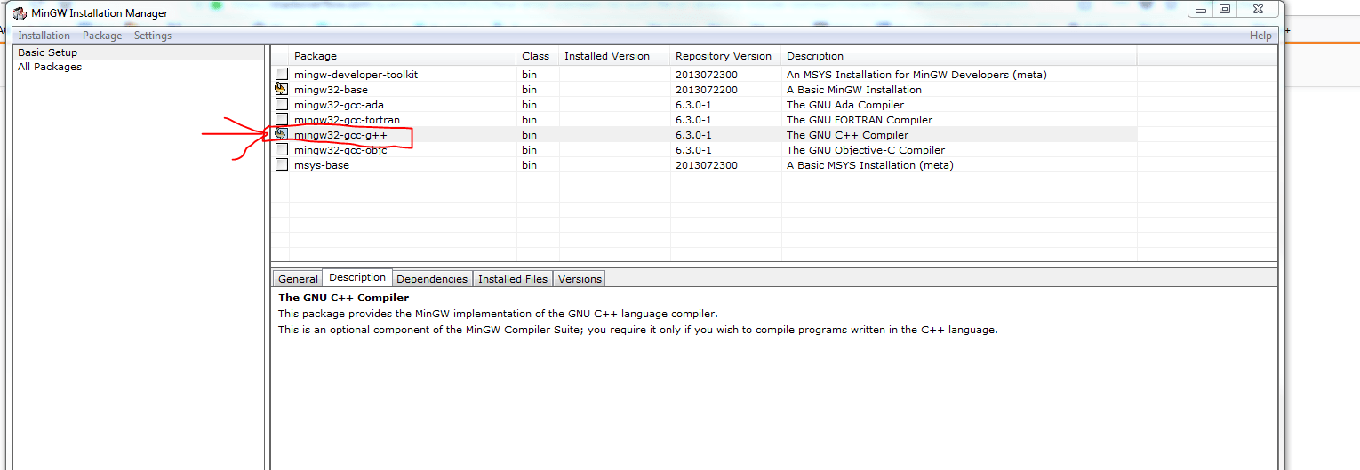
Task: Open the Installation menu
Action: click(44, 36)
